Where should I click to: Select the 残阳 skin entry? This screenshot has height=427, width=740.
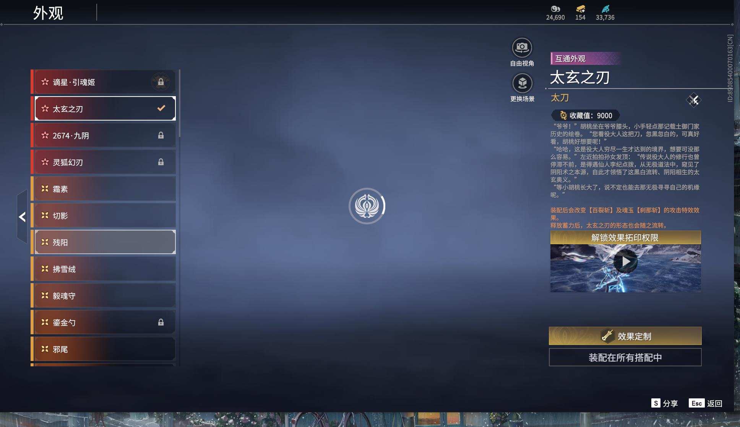103,242
